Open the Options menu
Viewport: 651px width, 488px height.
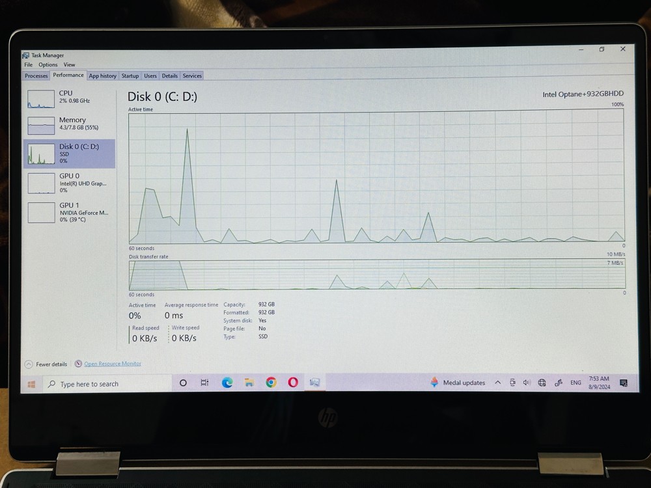[x=48, y=64]
